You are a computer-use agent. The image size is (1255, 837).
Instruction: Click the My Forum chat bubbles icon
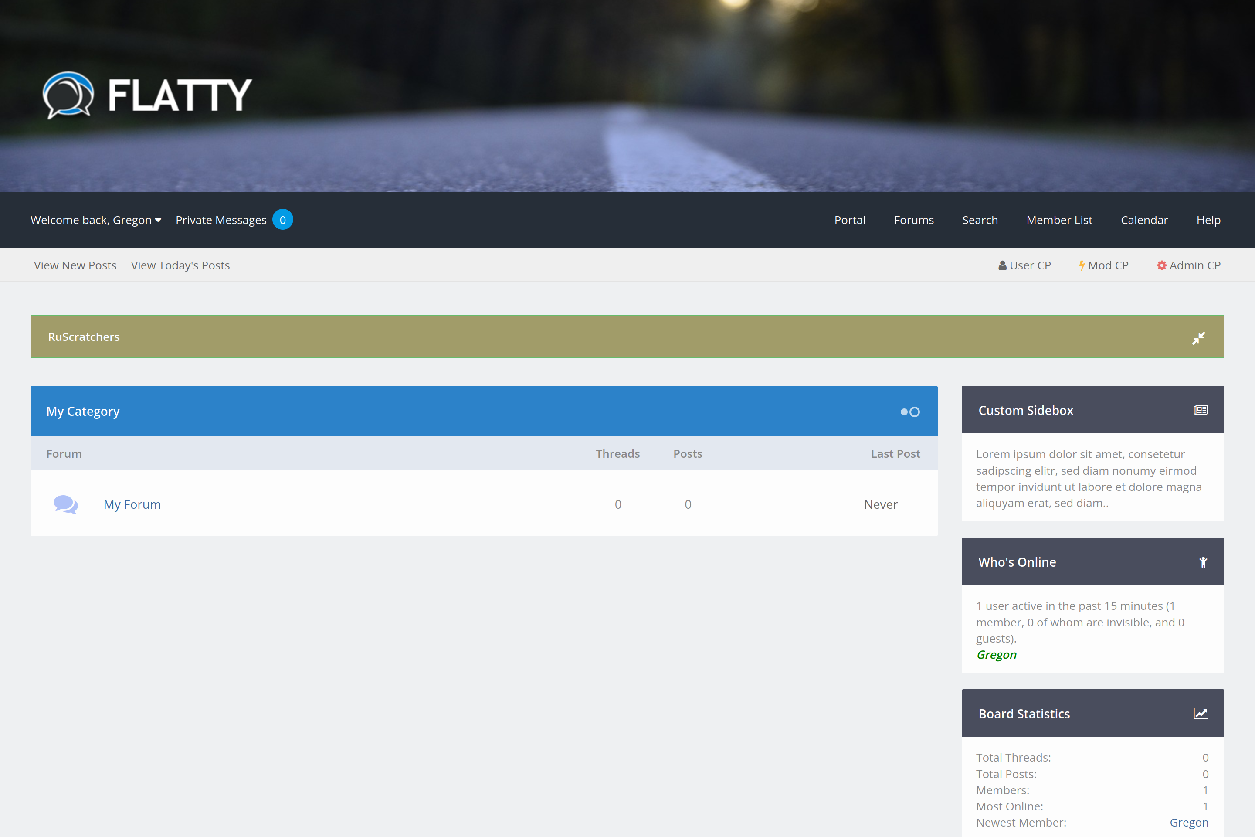click(x=66, y=504)
